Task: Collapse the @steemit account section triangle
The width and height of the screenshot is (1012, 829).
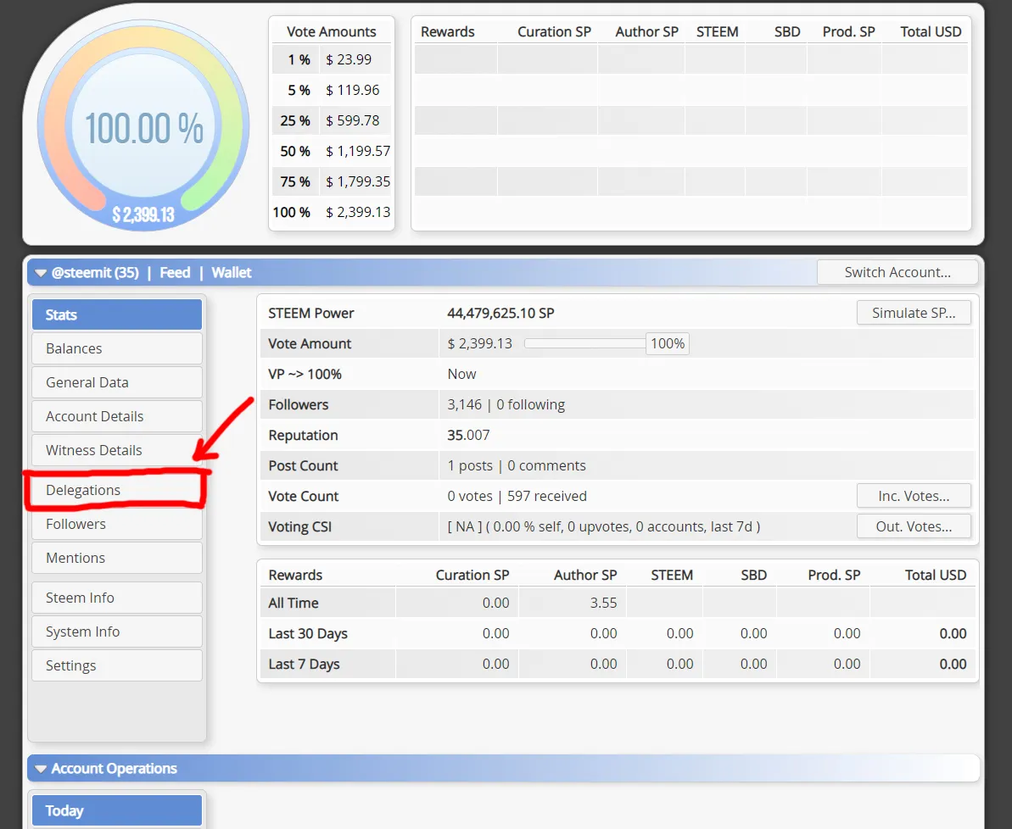Action: click(41, 273)
